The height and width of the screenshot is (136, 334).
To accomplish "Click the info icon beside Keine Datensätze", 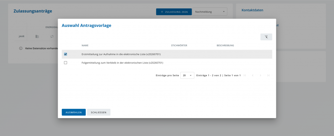I will click(x=21, y=48).
